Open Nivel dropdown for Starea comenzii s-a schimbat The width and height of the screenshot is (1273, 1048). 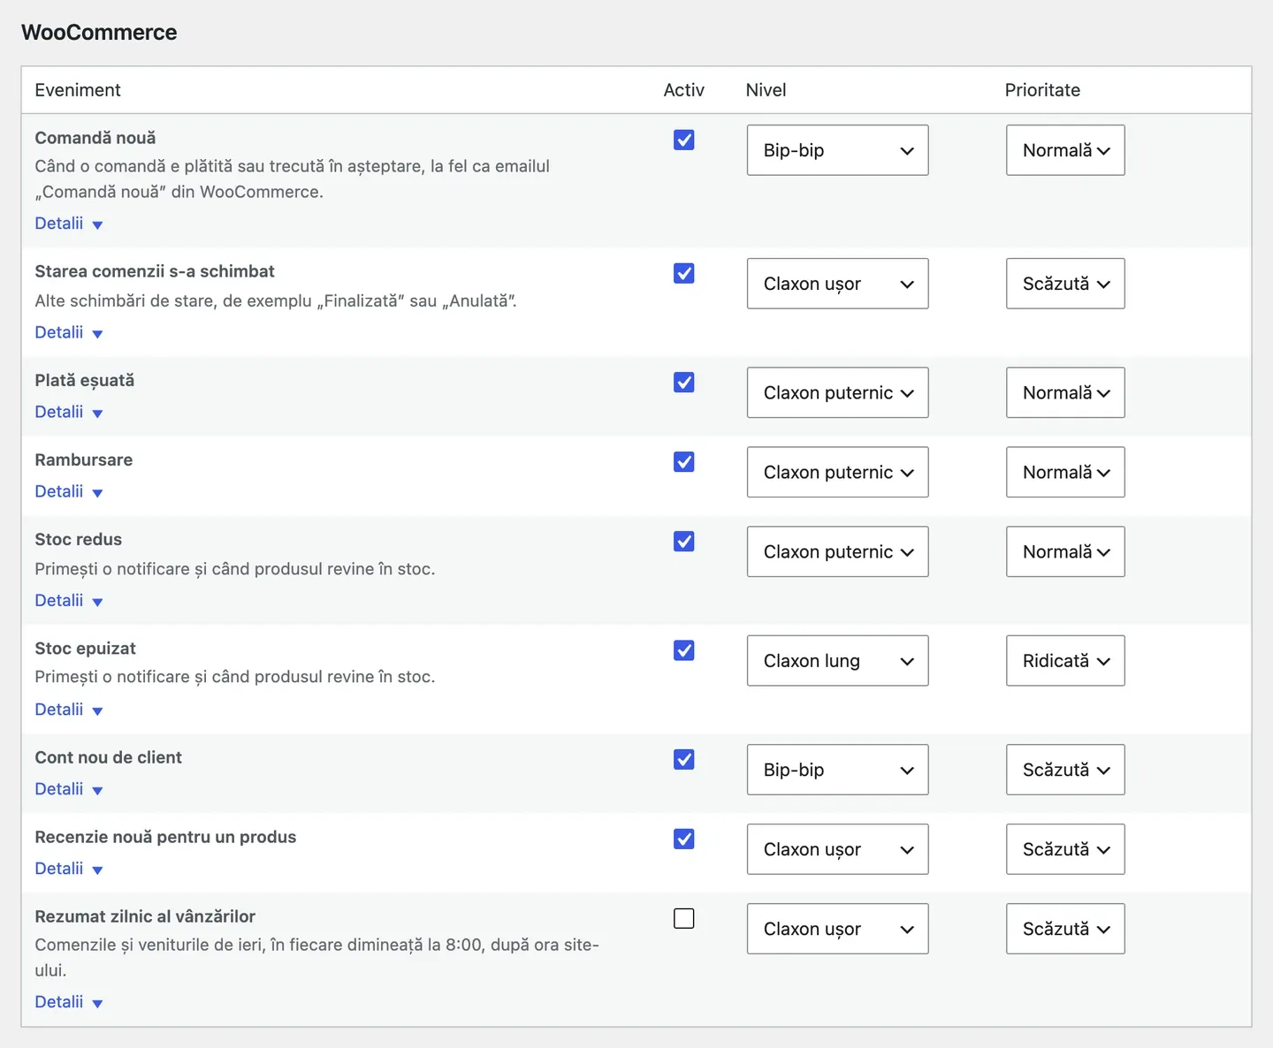click(837, 284)
